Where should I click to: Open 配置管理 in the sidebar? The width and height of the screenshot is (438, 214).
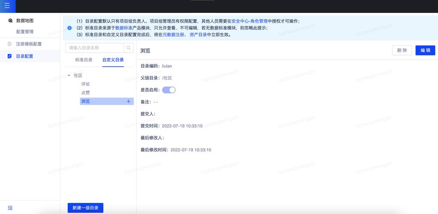click(25, 32)
